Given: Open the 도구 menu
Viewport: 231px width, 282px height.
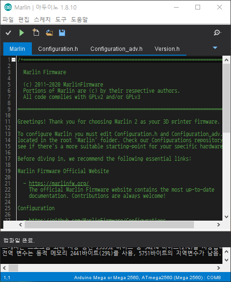Looking at the screenshot, I should (x=61, y=19).
